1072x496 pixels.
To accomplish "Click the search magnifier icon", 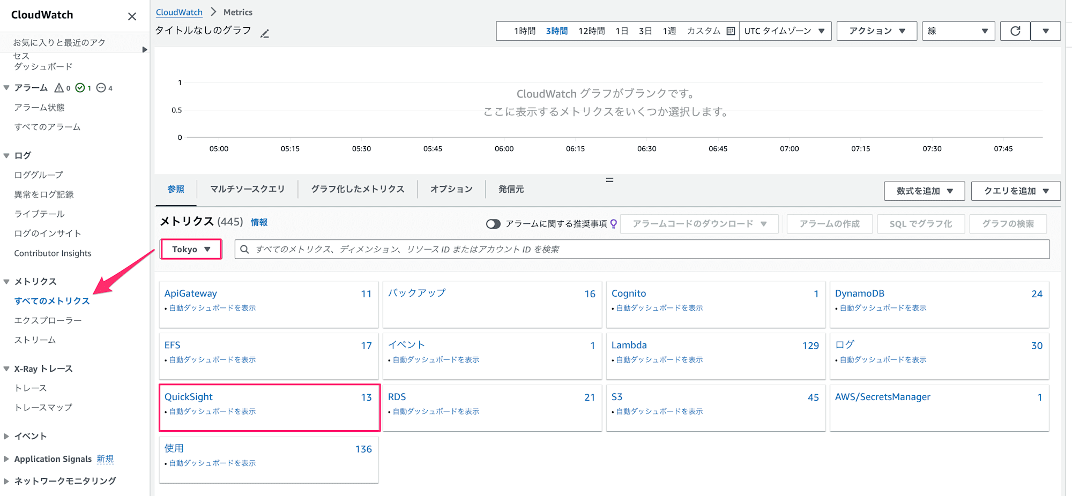I will coord(244,250).
